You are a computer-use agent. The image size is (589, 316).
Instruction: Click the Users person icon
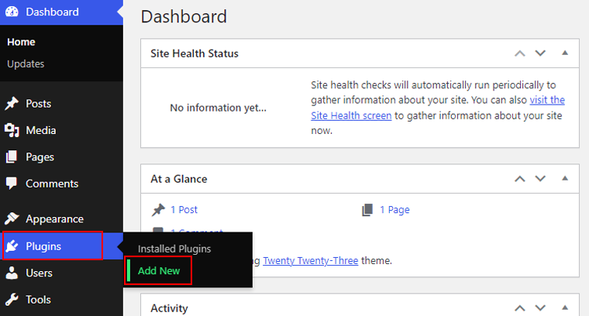pos(12,273)
